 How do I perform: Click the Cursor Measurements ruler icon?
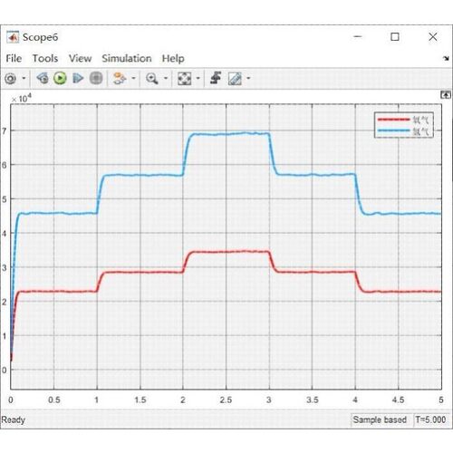pyautogui.click(x=235, y=79)
